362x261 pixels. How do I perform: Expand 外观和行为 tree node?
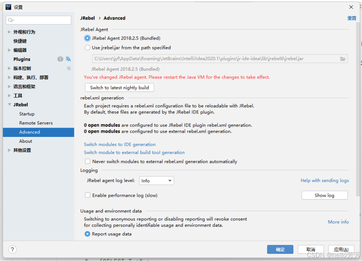pos(9,32)
